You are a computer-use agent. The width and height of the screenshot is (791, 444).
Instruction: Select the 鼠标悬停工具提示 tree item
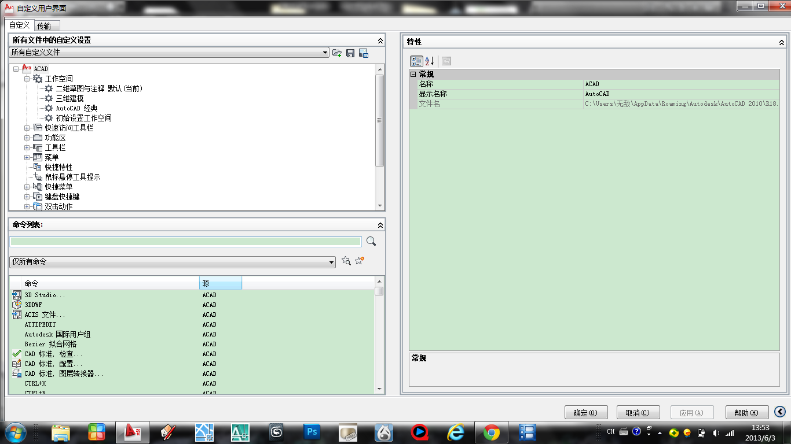coord(72,177)
